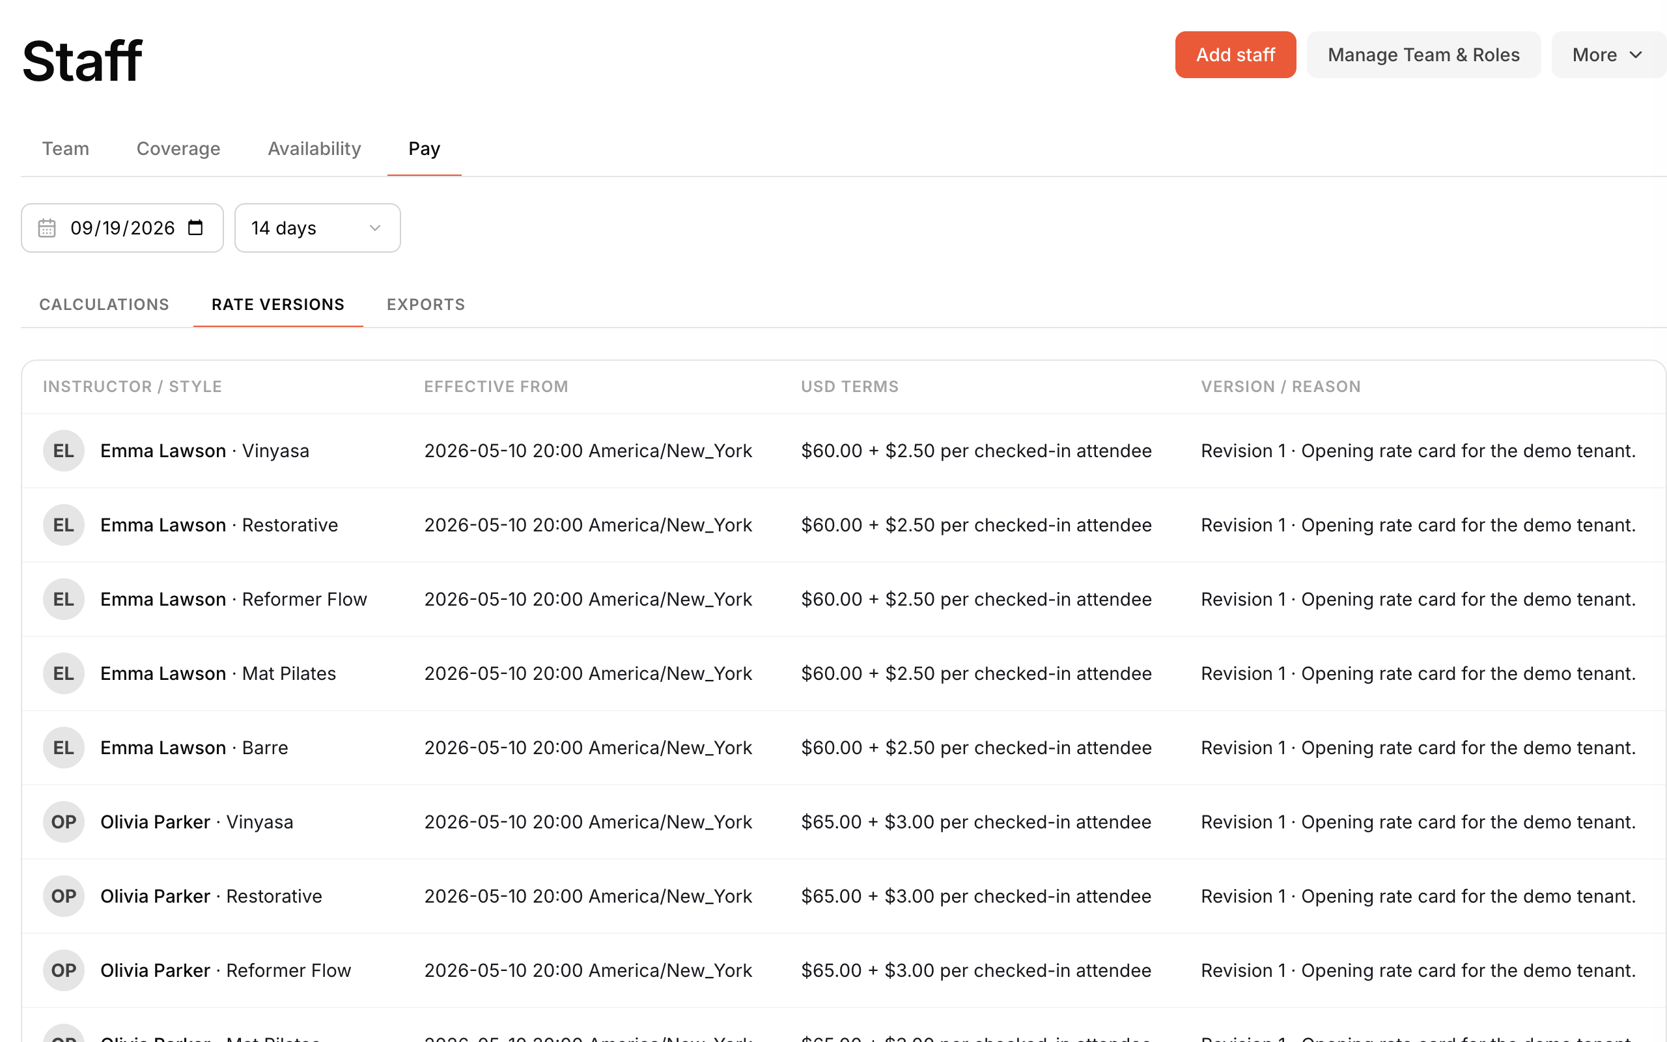Select the Rate Versions sub-tab
The width and height of the screenshot is (1667, 1042).
(x=278, y=305)
